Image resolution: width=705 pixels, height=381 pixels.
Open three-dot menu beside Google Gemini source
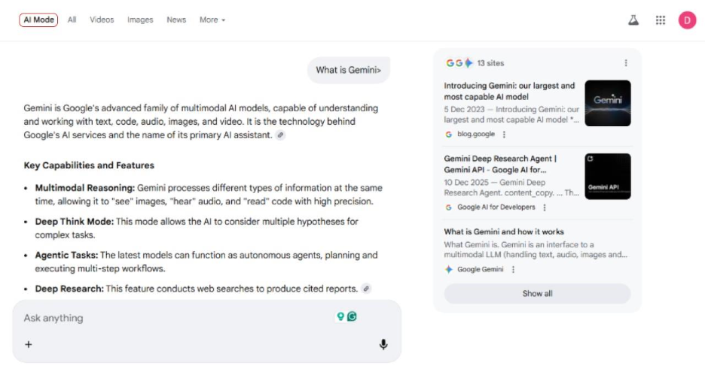click(513, 269)
